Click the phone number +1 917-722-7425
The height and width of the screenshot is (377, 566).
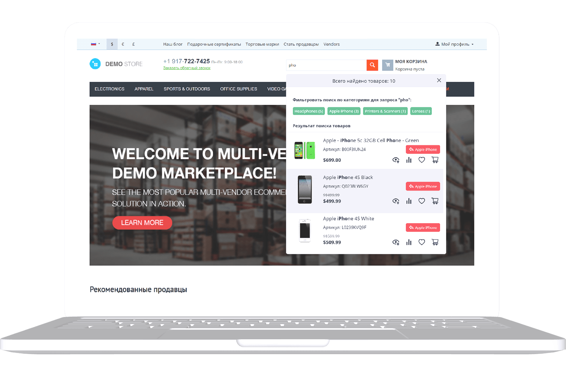(186, 61)
